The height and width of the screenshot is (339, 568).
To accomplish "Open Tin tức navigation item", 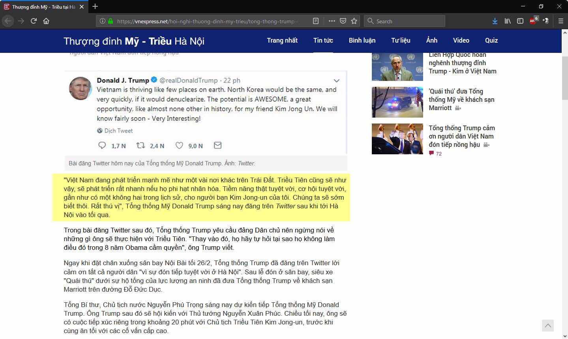I will coord(323,40).
